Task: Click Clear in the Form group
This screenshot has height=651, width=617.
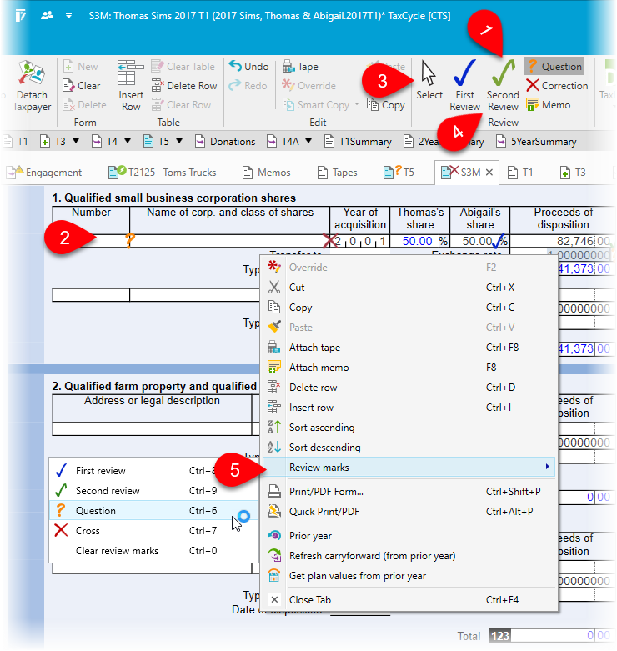Action: pyautogui.click(x=82, y=86)
